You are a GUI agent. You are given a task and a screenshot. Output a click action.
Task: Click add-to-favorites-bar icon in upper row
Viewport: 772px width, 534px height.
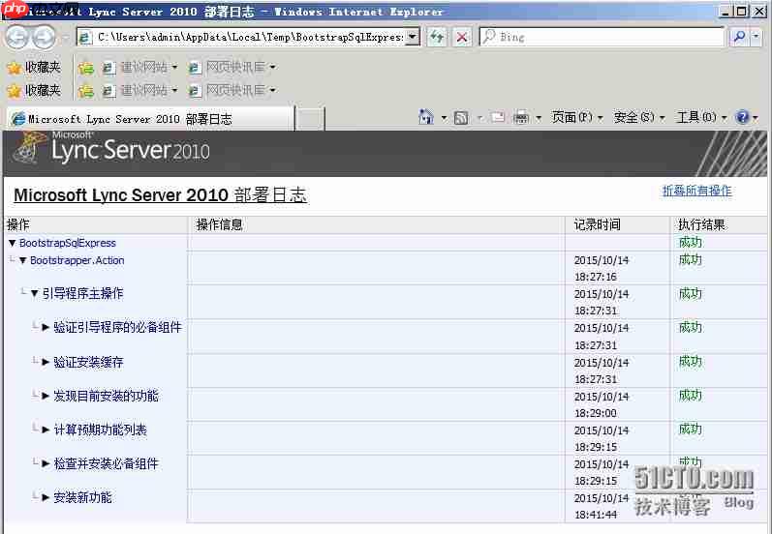tap(86, 68)
